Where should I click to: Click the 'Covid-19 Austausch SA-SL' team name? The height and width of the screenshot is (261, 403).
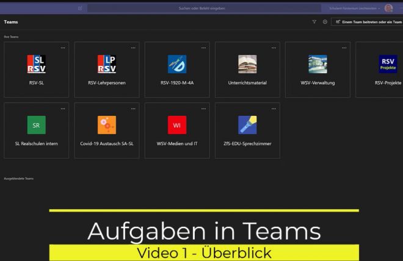[107, 144]
